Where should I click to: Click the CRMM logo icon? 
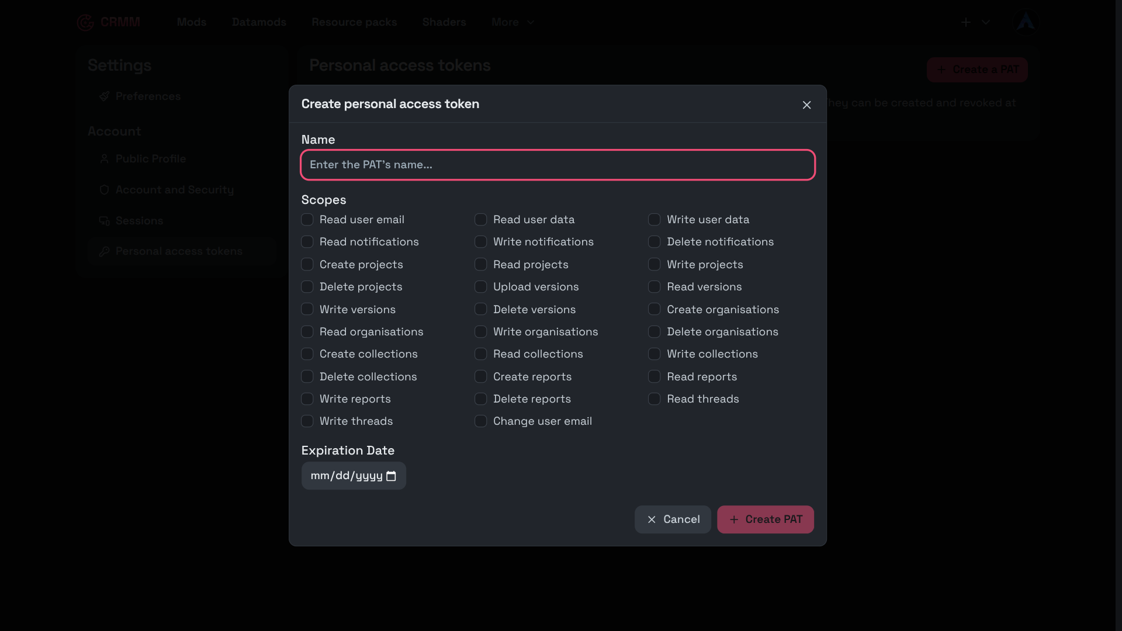click(x=85, y=22)
